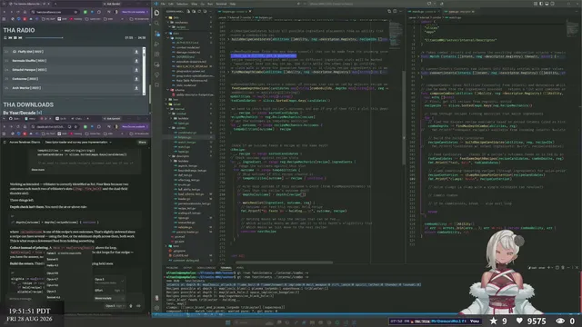This screenshot has height=327, width=582.
Task: Click Share in the Claude chat header
Action: [142, 142]
